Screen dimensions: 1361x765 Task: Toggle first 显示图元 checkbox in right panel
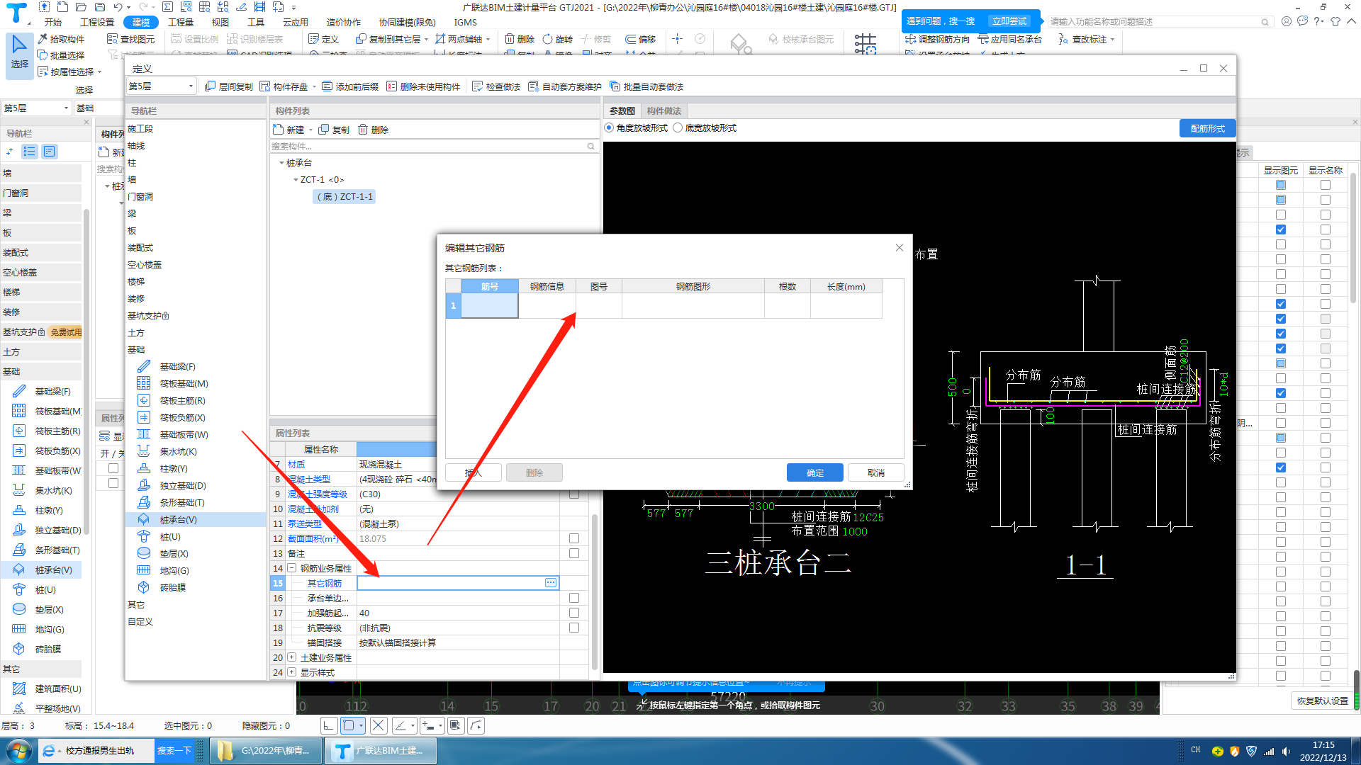[1281, 185]
